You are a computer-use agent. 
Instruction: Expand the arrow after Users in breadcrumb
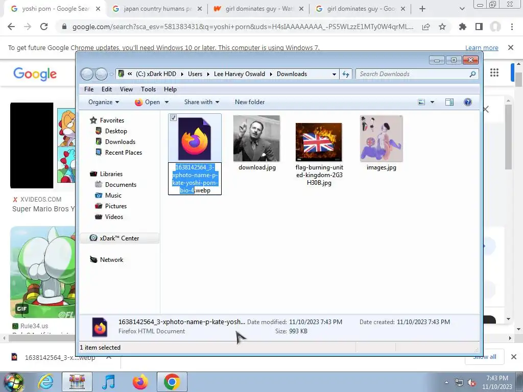(208, 74)
